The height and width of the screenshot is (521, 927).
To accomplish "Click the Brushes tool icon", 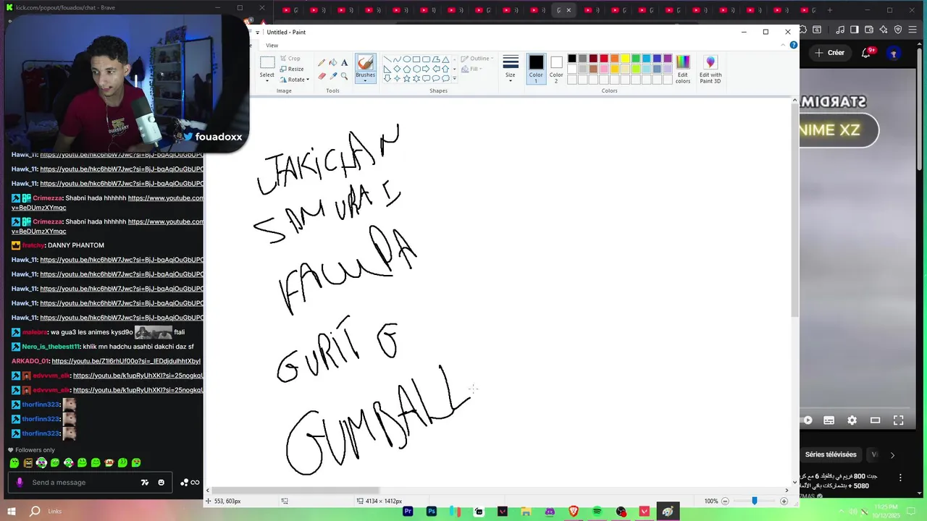I will point(365,64).
